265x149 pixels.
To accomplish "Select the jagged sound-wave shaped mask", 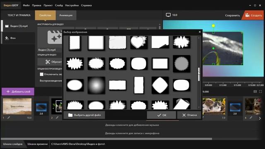I will pos(181,42).
